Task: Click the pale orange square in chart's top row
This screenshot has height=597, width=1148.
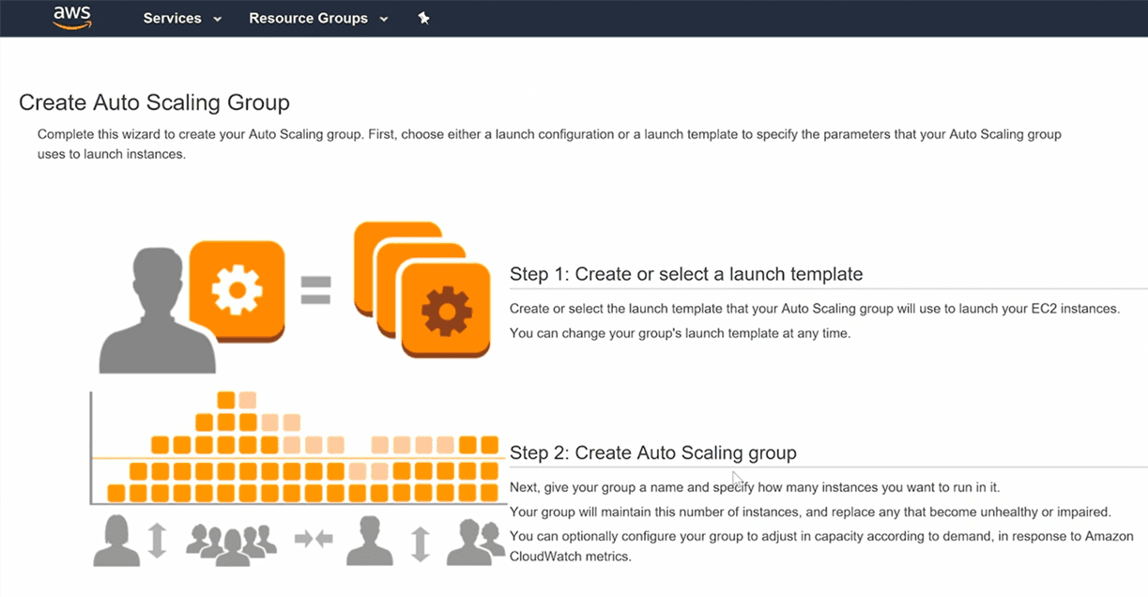Action: 248,400
